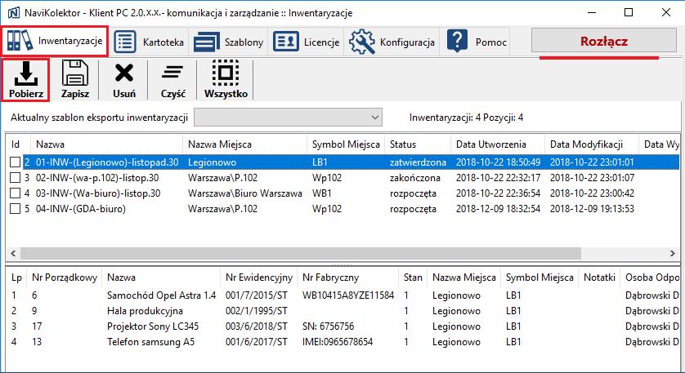Screen dimensions: 685x373
Task: Click the Nr Porządkowy column header
Action: (x=65, y=278)
